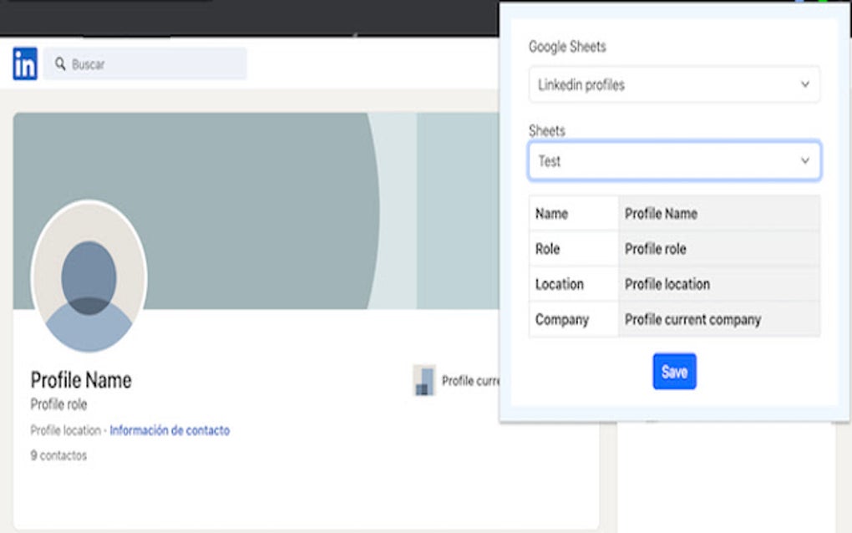The image size is (852, 533).
Task: Click the green traffic light window control
Action: point(823,3)
